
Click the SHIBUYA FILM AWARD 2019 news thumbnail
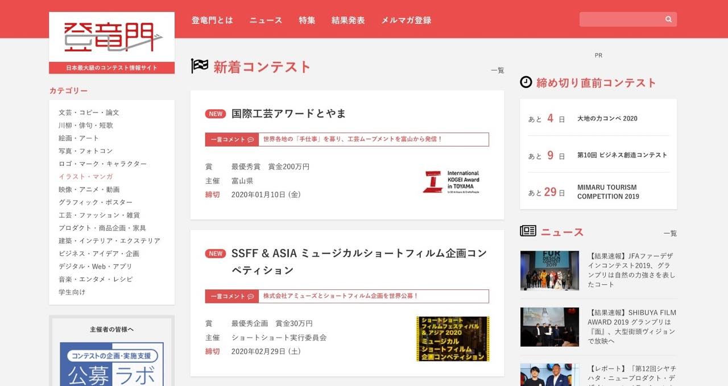pos(549,327)
